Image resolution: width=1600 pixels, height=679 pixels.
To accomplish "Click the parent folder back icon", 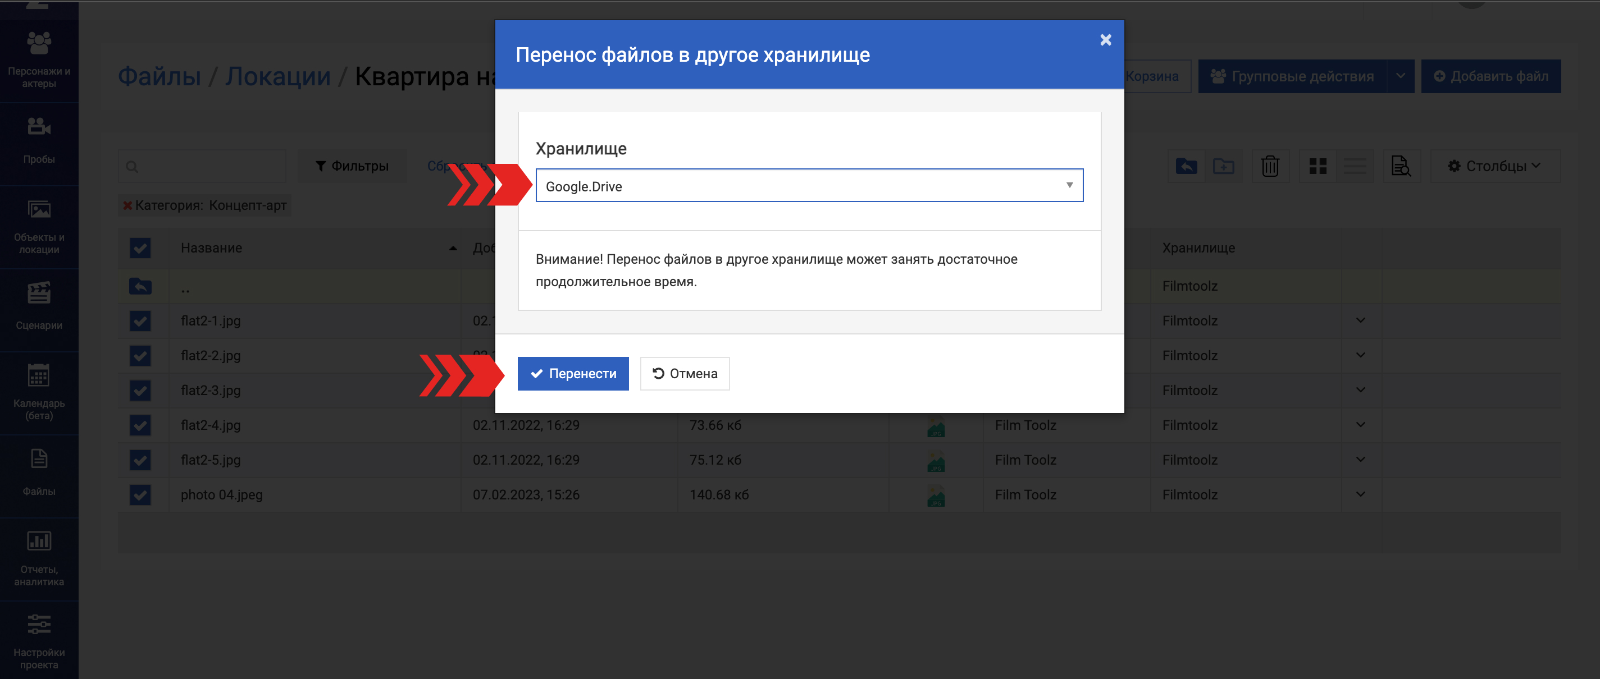I will (140, 286).
